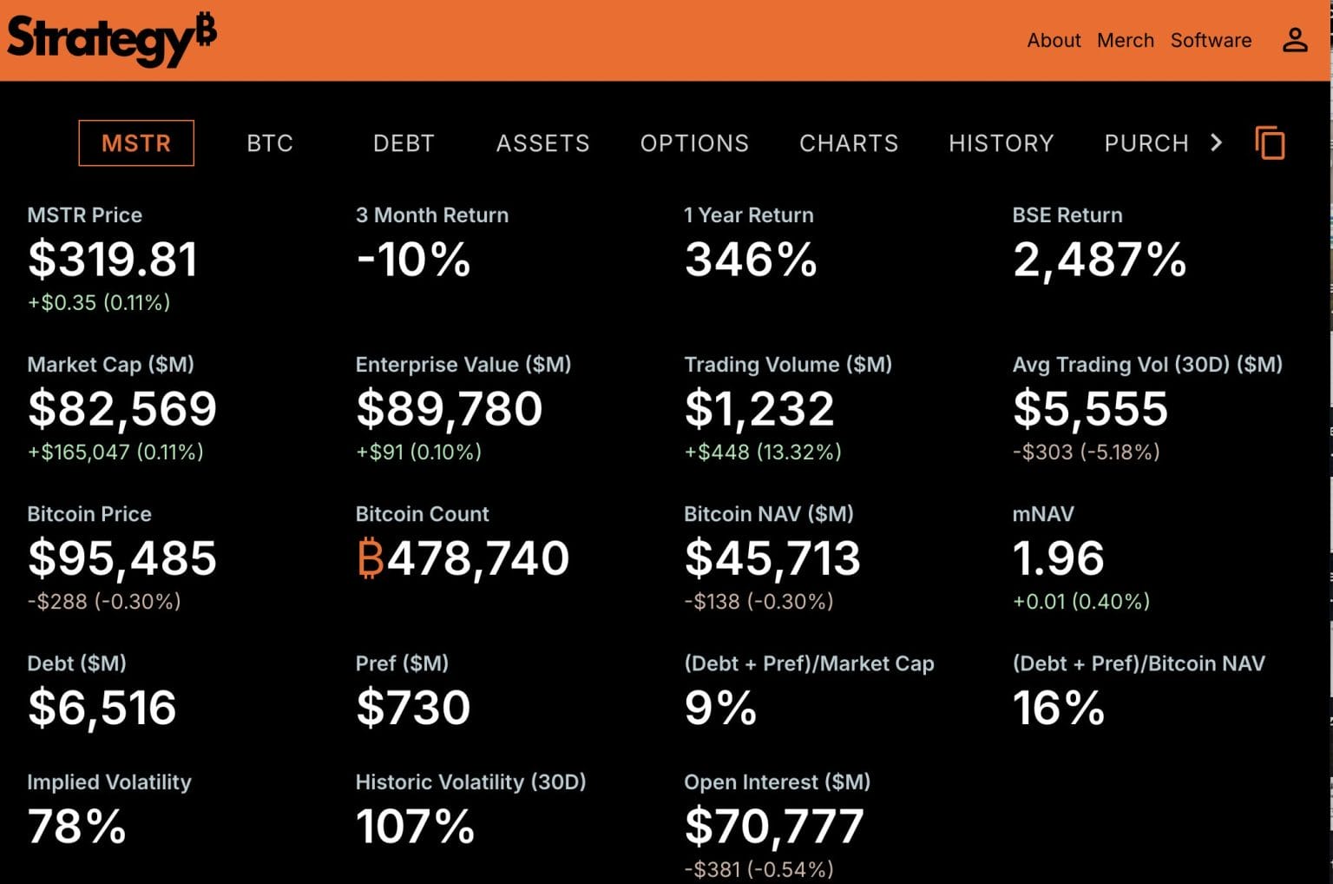
Task: Visit the Merch link
Action: 1125,40
